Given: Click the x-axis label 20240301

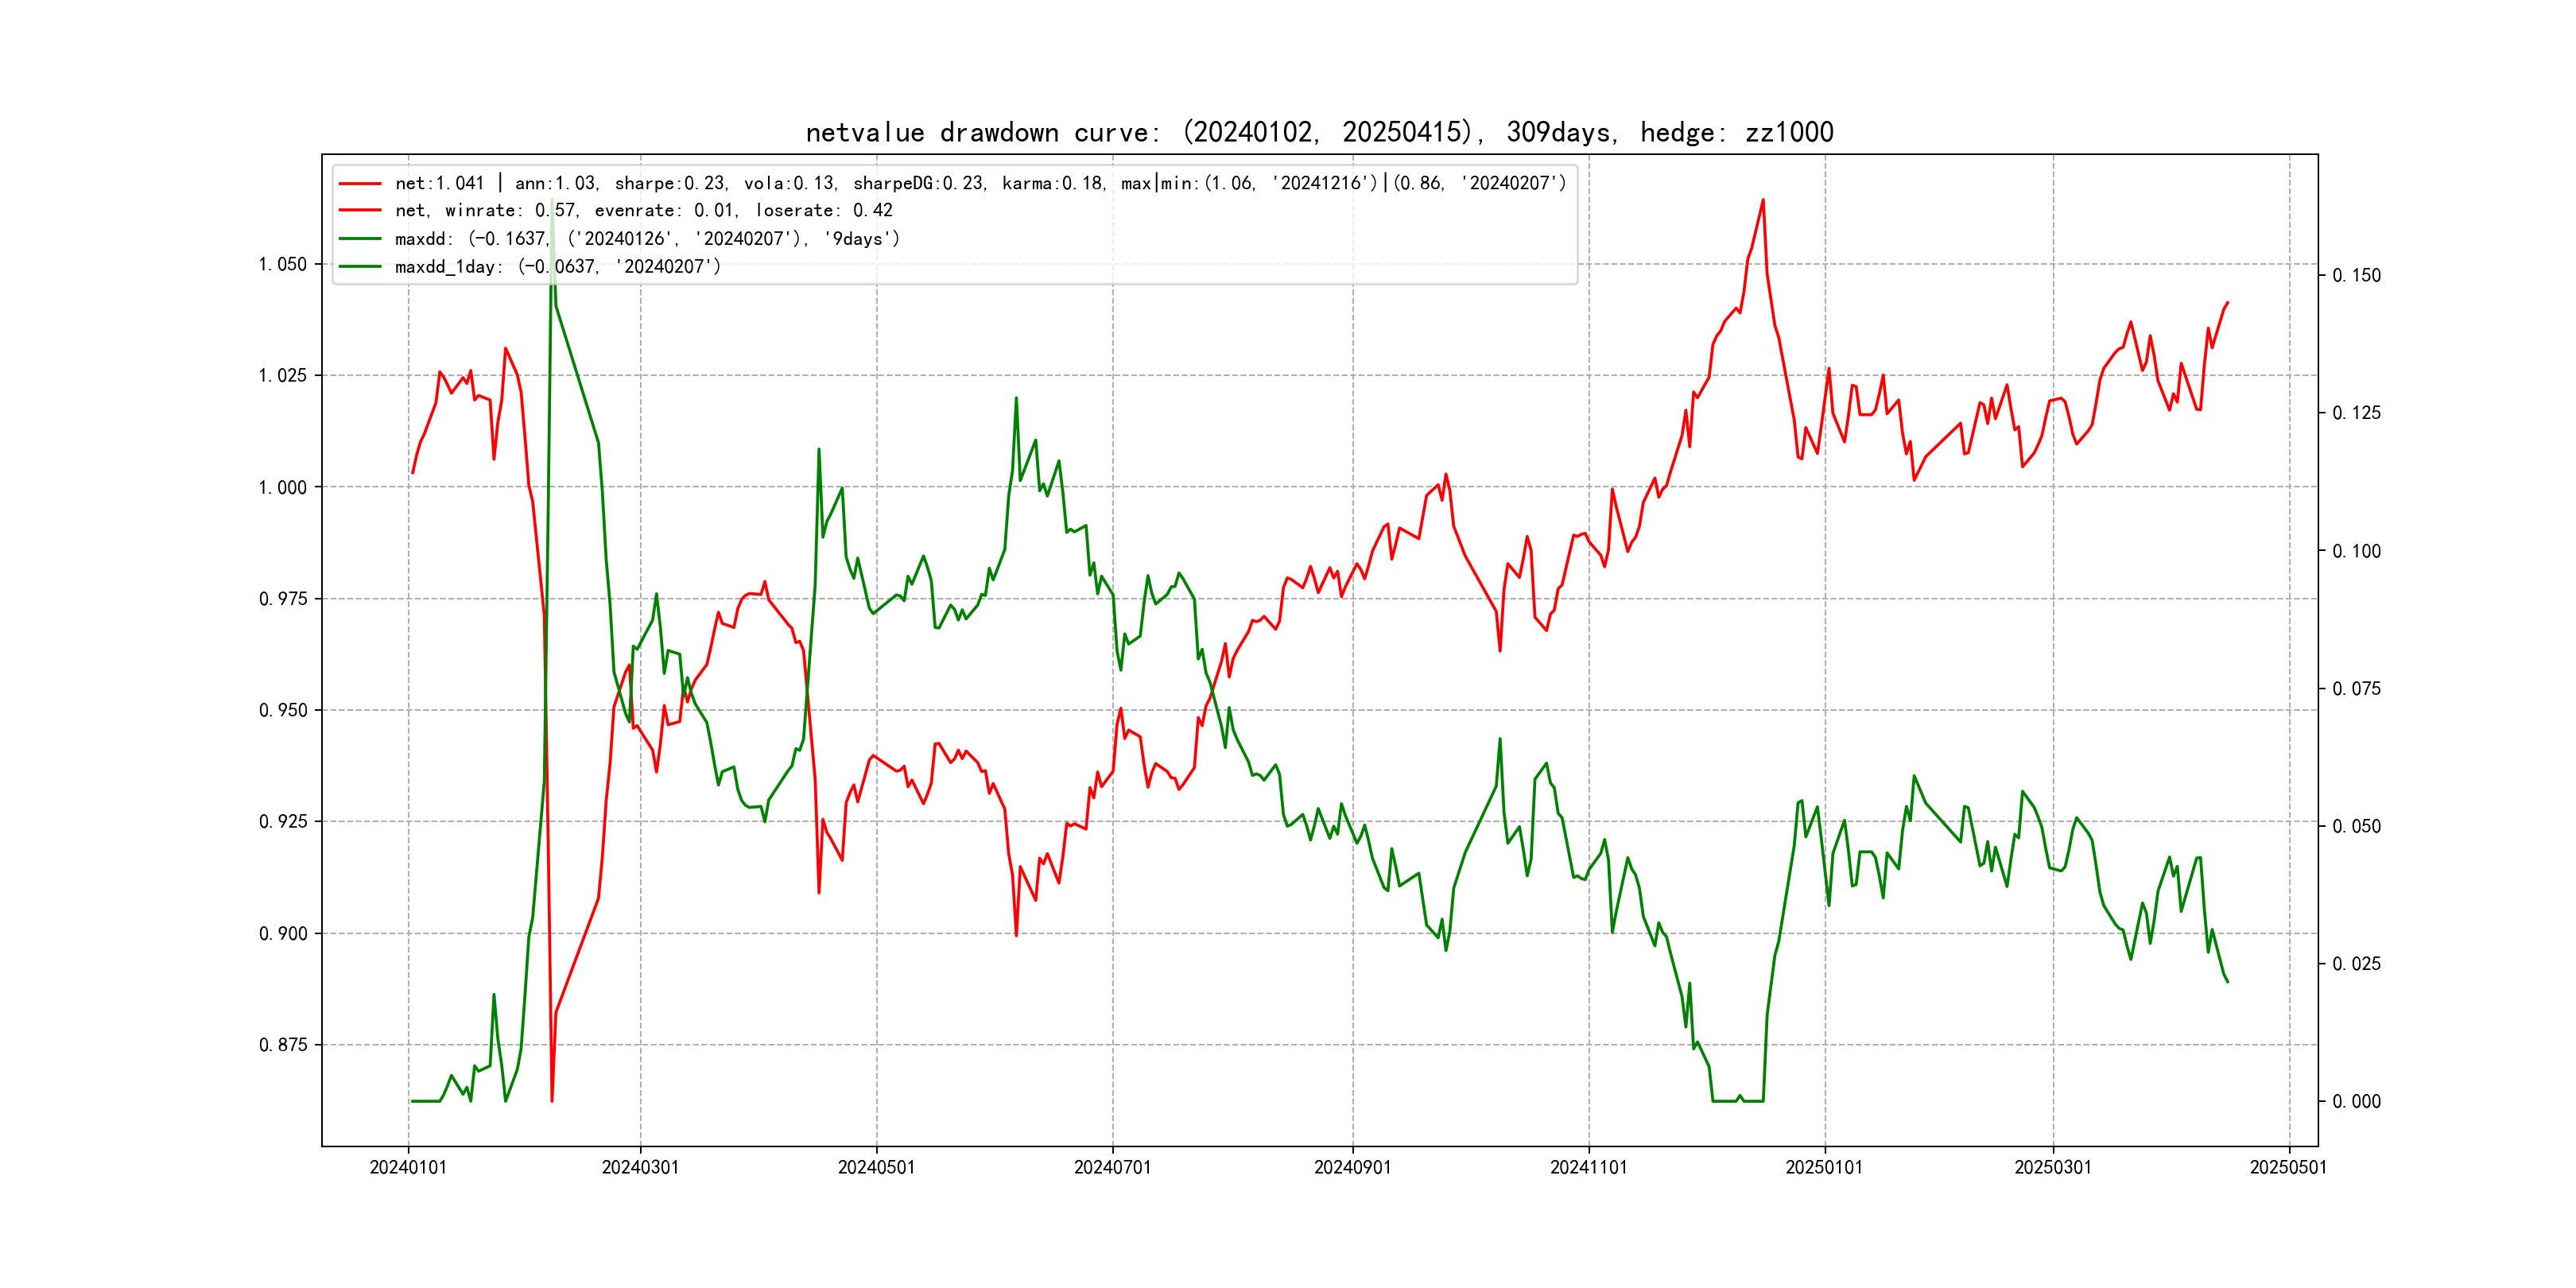Looking at the screenshot, I should click(640, 1167).
